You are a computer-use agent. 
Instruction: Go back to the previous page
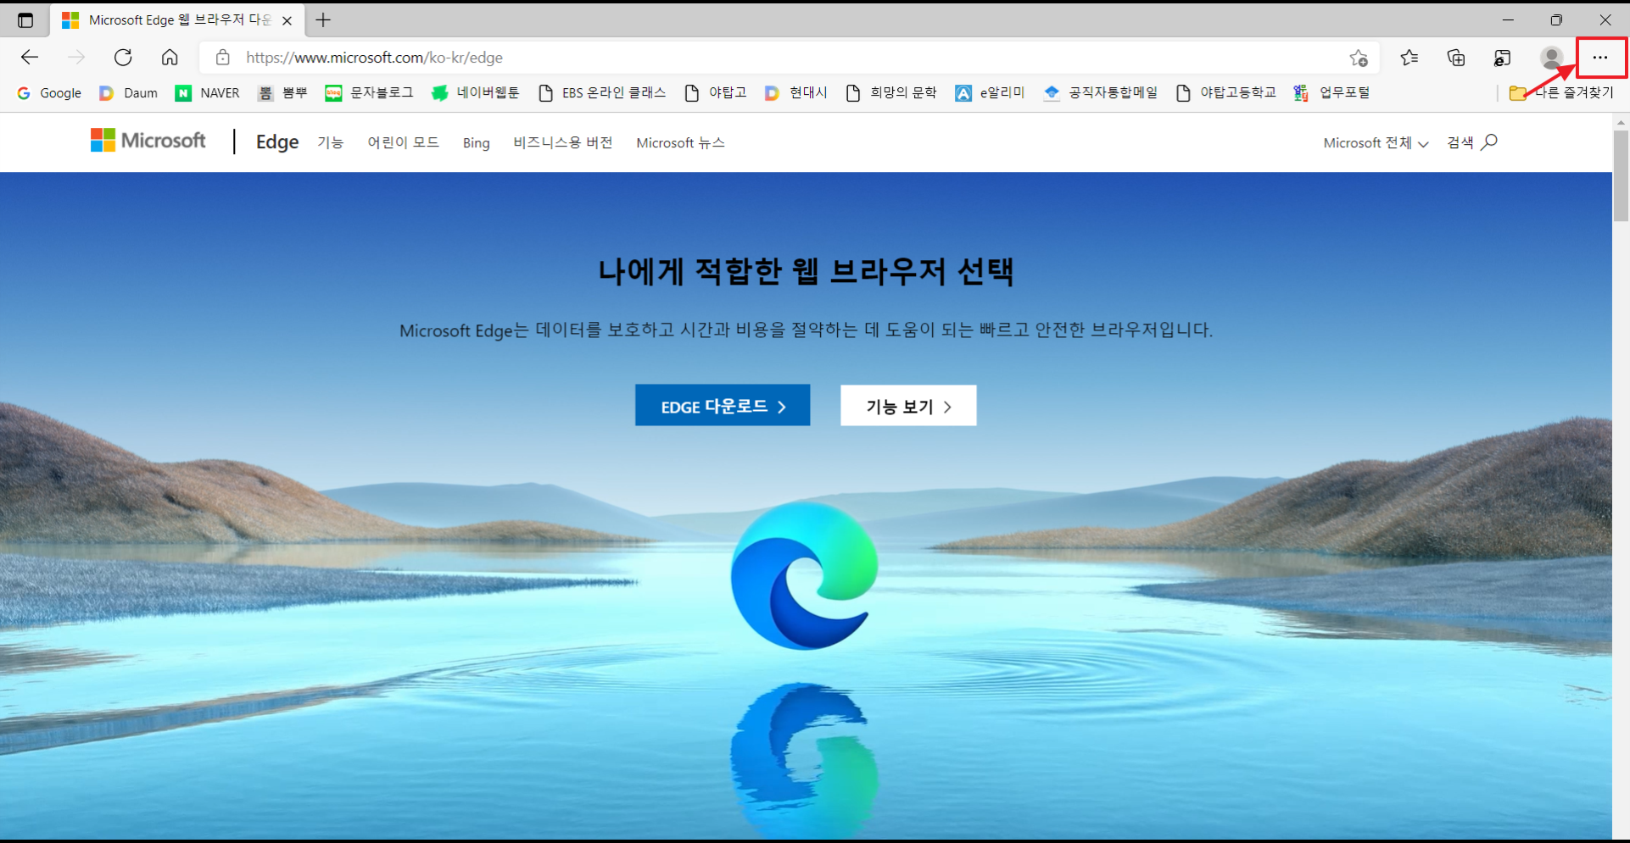coord(30,58)
